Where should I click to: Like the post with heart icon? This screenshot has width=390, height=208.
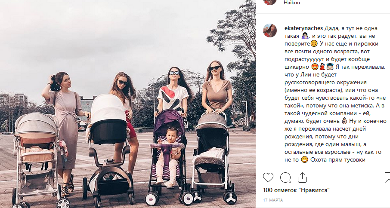click(268, 177)
